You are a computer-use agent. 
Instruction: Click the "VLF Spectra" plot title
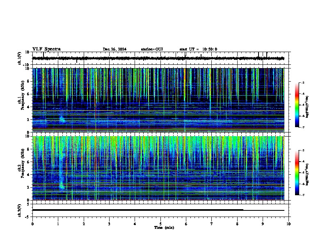(46, 49)
